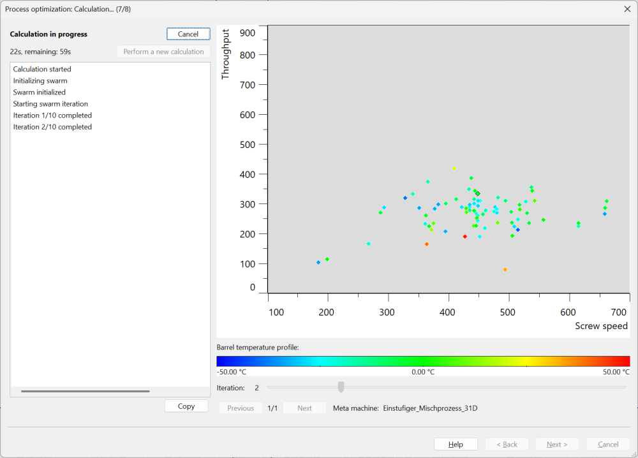Select 'Iteration 1/10 completed' log line
Image resolution: width=638 pixels, height=458 pixels.
point(52,115)
